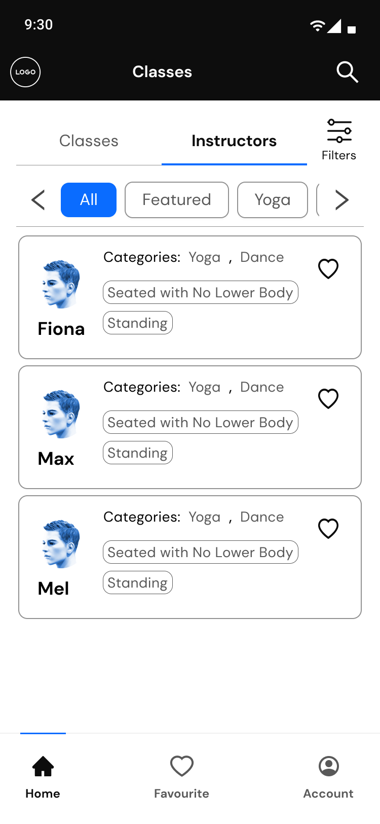Choose the Yoga category chip
Image resolution: width=380 pixels, height=824 pixels.
pos(273,200)
